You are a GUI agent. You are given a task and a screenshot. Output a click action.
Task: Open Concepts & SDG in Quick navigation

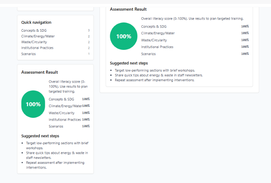pyautogui.click(x=34, y=31)
